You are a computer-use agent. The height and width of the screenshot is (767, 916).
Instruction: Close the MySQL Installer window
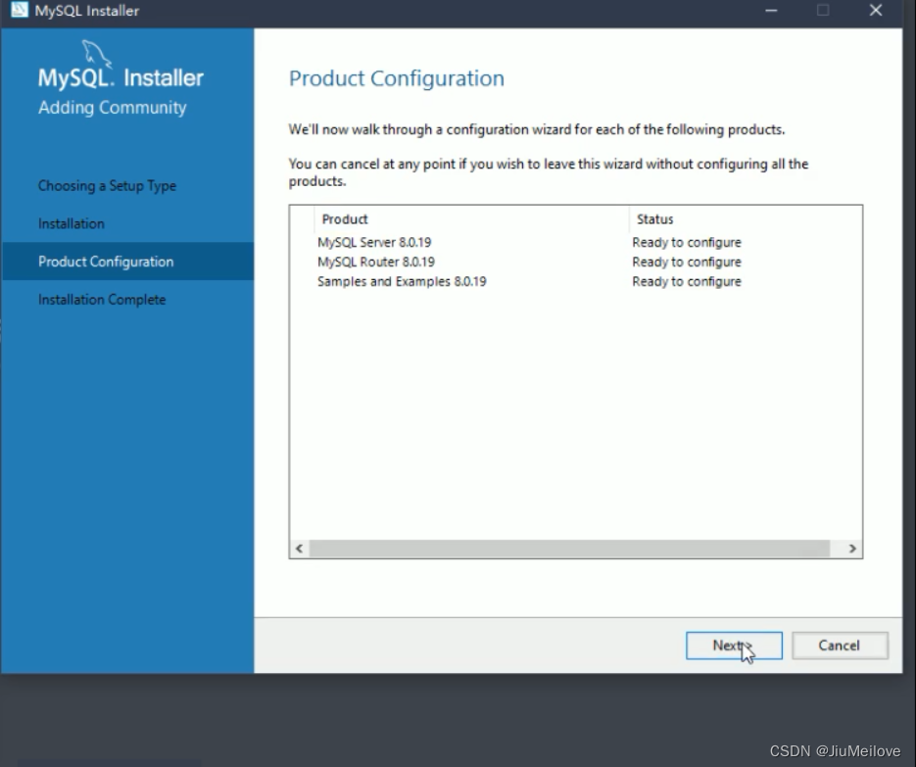tap(876, 11)
